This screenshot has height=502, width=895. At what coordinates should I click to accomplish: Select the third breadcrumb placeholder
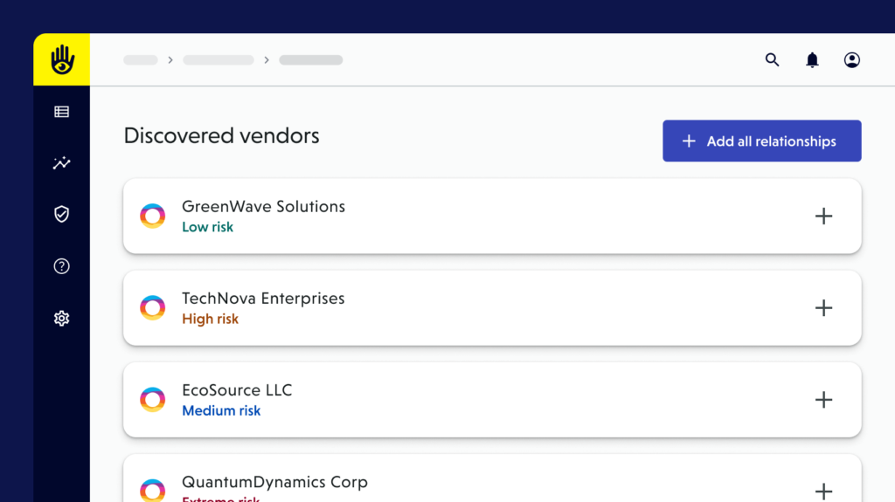click(x=311, y=60)
